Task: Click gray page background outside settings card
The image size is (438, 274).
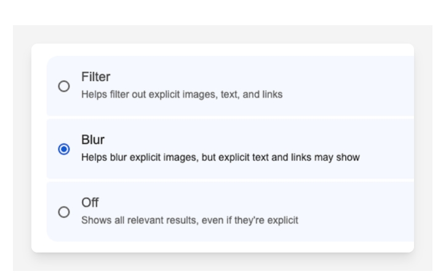Action: tap(221, 263)
